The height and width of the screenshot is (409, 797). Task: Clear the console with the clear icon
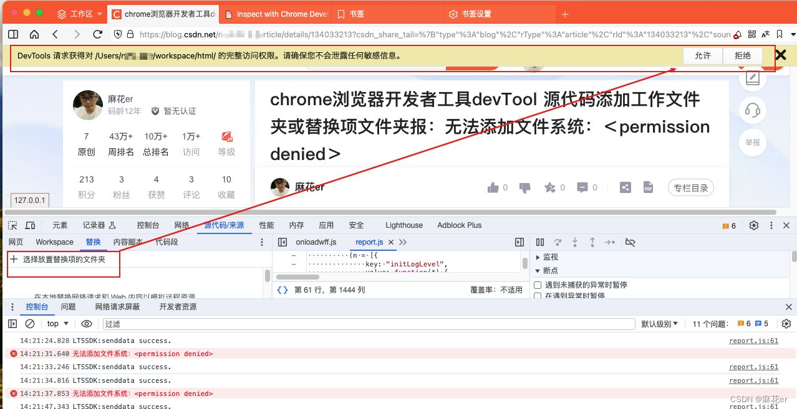click(x=30, y=324)
